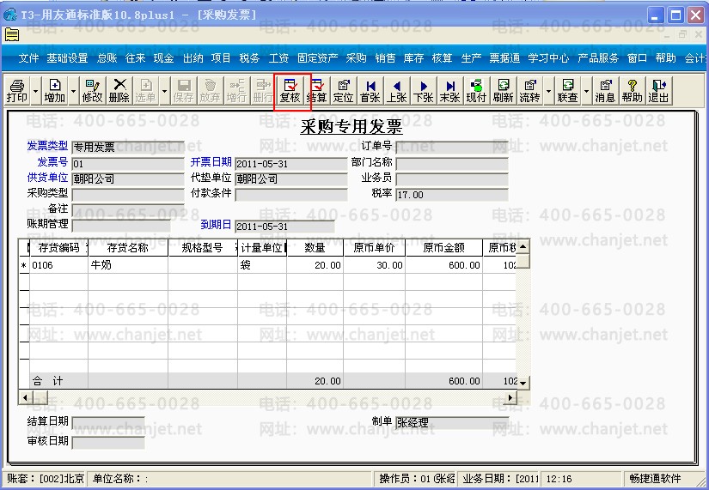Click the 退出 (exit) toolbar icon
Image resolution: width=709 pixels, height=490 pixels.
[658, 90]
